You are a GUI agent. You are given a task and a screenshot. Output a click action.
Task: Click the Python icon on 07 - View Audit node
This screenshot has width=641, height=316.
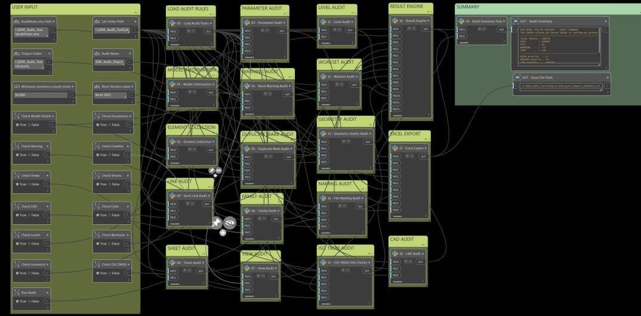coord(247,268)
